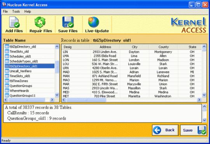Image resolution: width=210 pixels, height=144 pixels.
Task: Click summary log scroll down arrow
Action: 205,120
